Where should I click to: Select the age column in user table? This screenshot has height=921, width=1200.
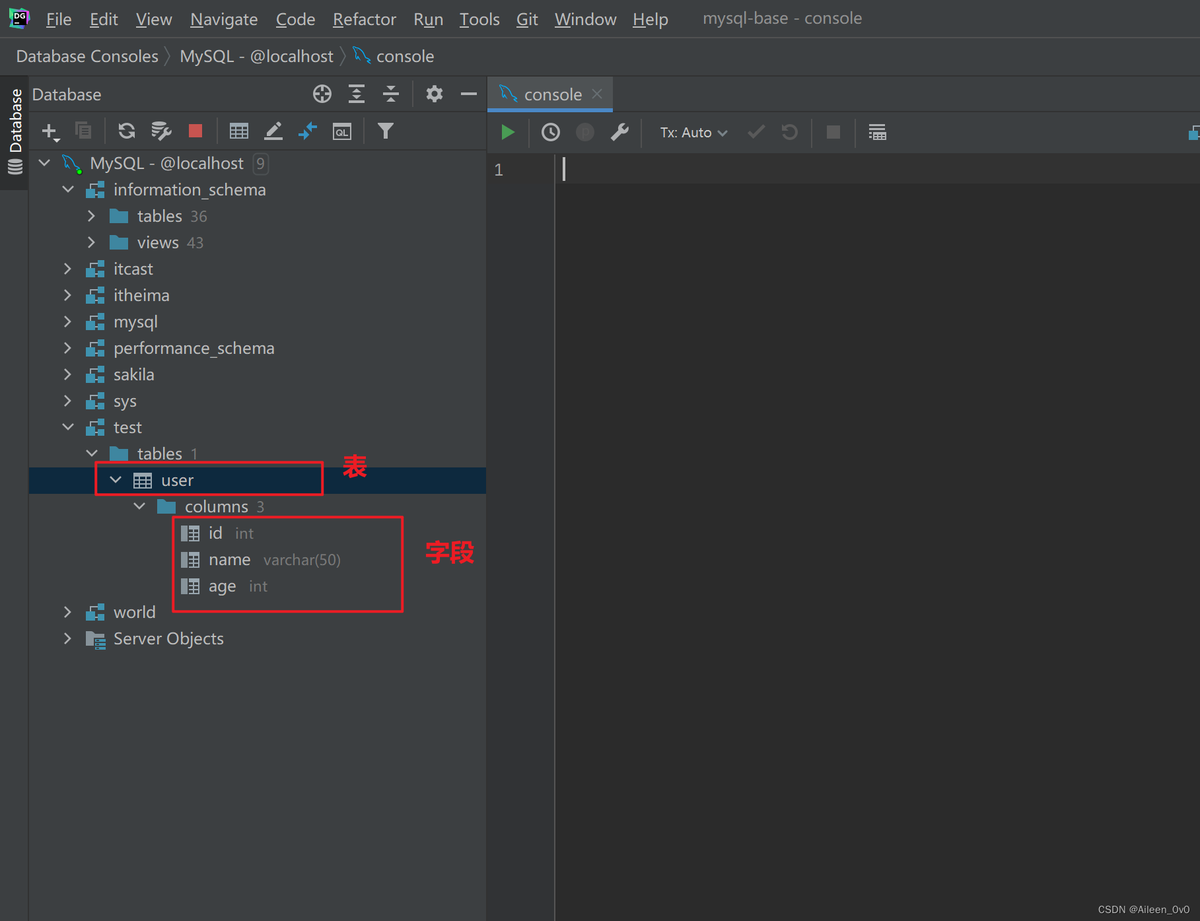(222, 586)
